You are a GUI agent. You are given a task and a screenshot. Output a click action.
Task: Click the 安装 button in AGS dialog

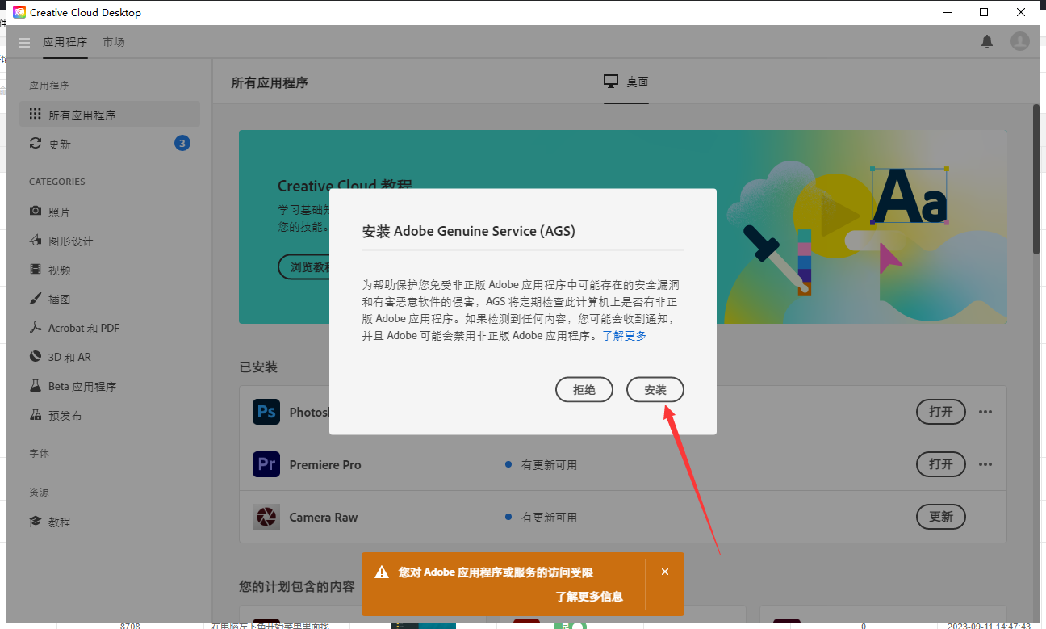655,390
